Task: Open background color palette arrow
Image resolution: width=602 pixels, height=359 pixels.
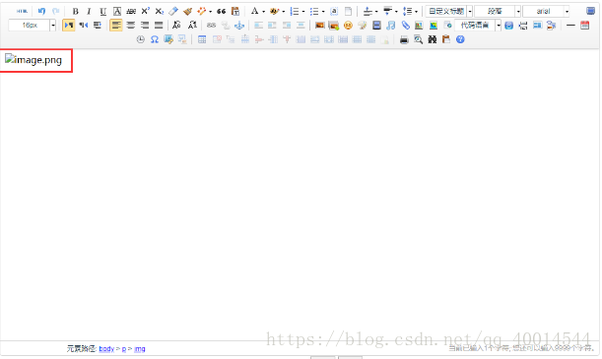Action: (x=284, y=12)
